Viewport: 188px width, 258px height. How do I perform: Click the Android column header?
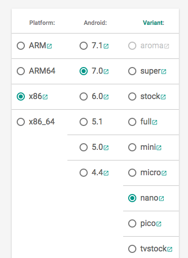coord(95,23)
